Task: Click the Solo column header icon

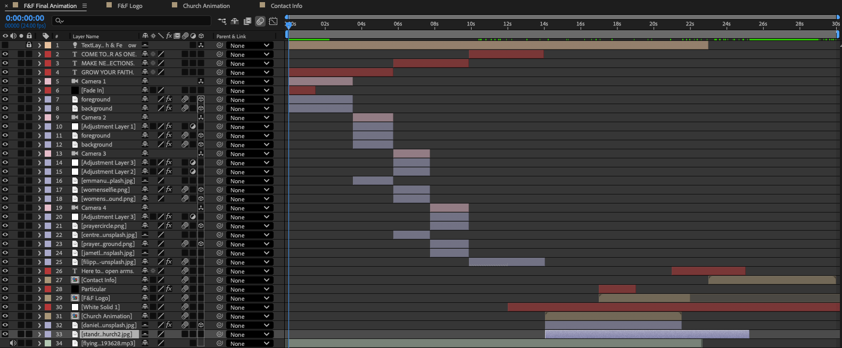Action: pyautogui.click(x=21, y=36)
